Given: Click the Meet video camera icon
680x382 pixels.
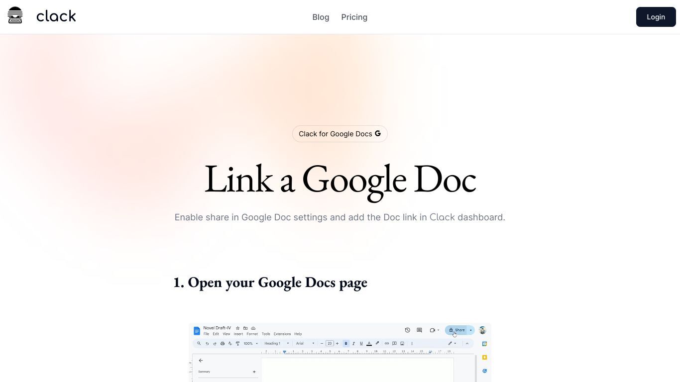Looking at the screenshot, I should click(433, 330).
